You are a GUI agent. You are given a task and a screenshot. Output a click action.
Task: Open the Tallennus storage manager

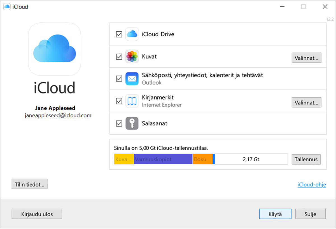[306, 159]
